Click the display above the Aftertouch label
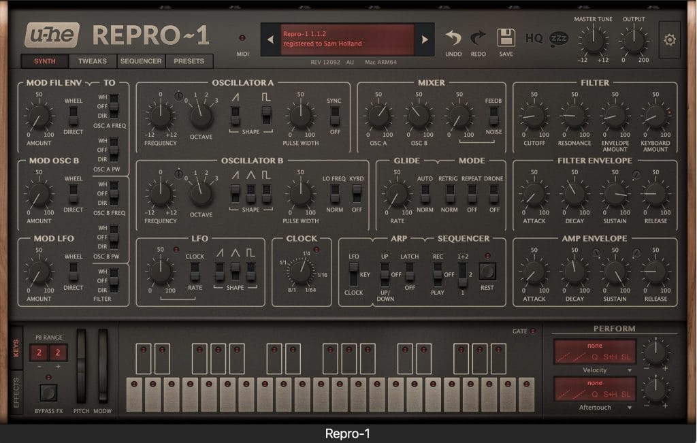The height and width of the screenshot is (443, 697). tap(595, 389)
